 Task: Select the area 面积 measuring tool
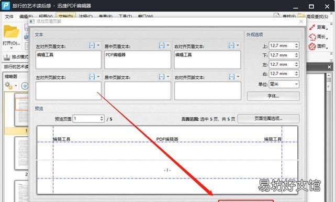pos(318,46)
